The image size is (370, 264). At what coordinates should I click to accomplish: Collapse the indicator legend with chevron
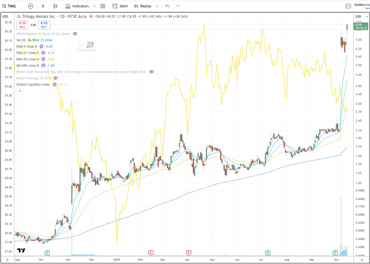(20, 91)
